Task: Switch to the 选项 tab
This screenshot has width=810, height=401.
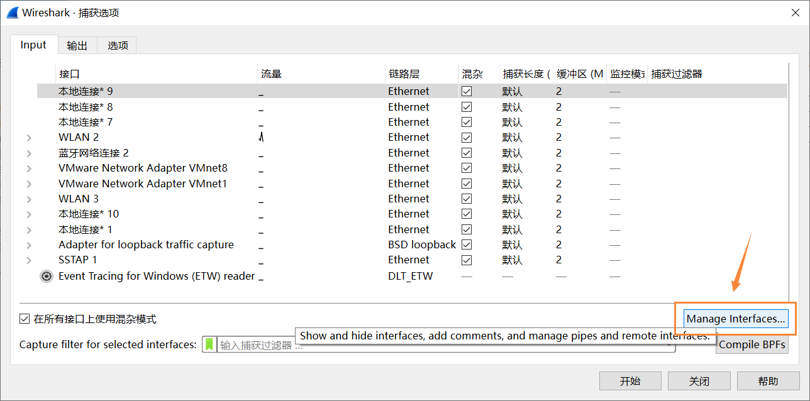Action: tap(118, 45)
